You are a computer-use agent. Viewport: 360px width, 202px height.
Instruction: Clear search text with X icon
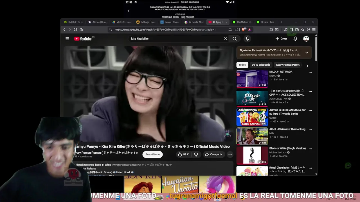tap(225, 39)
